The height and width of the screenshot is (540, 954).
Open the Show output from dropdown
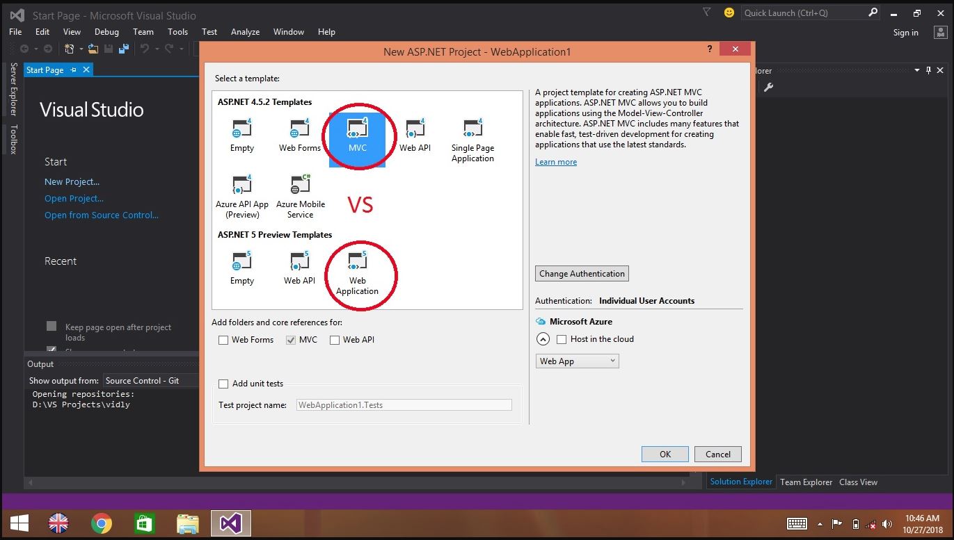click(x=152, y=380)
